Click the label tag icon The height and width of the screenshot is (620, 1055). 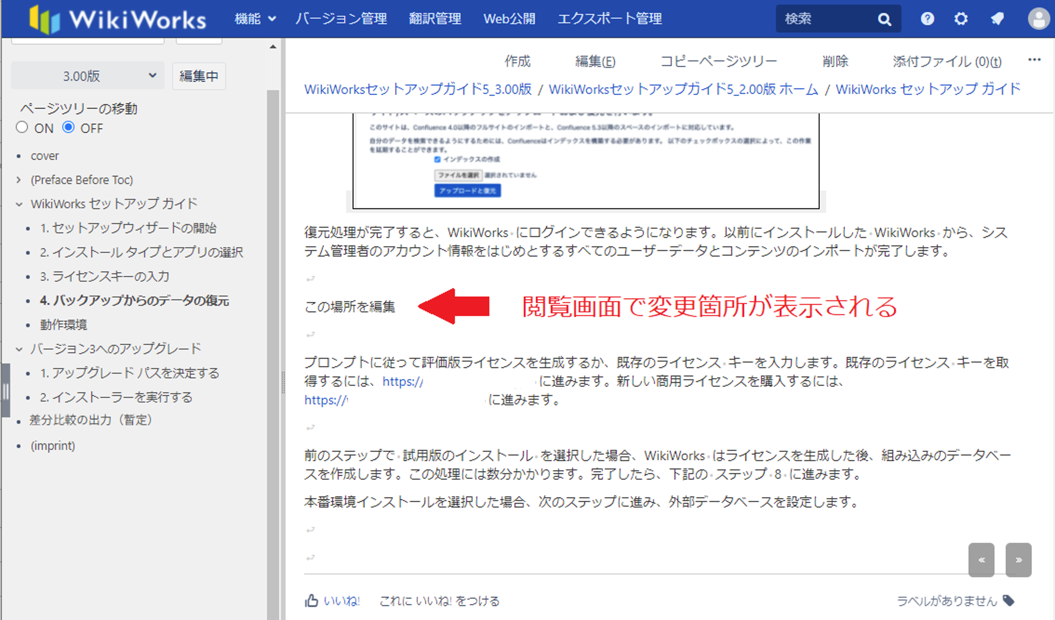click(x=1008, y=601)
